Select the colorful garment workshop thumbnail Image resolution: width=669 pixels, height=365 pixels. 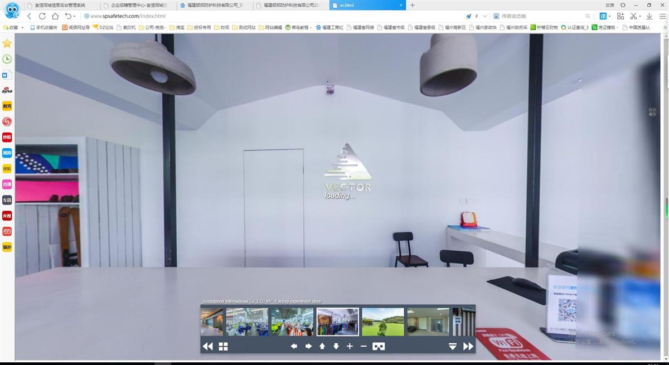tap(292, 322)
